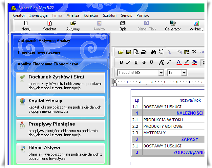
Task: Click the Aktywny folder icon
Action: pyautogui.click(x=73, y=24)
